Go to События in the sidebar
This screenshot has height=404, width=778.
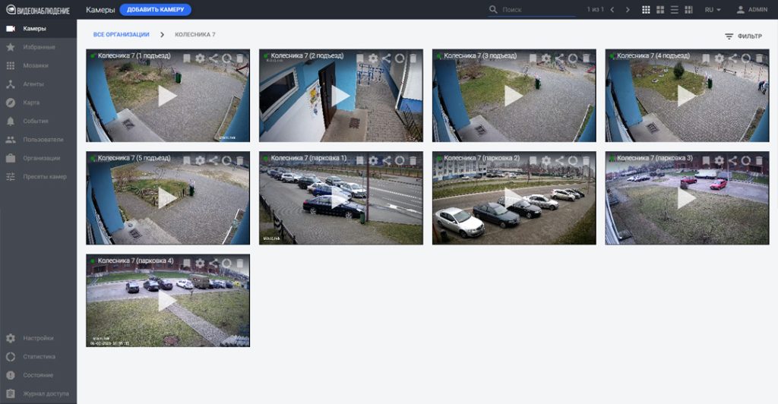click(36, 121)
